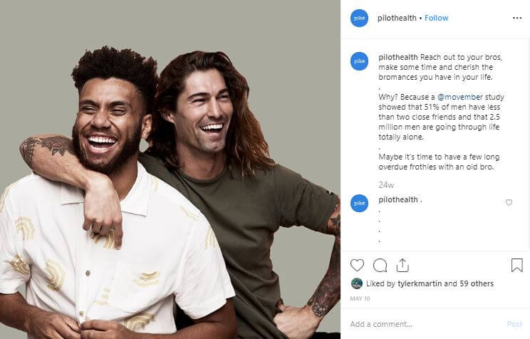Screen dimensions: 530x339
Task: Share the post using the share icon
Action: click(x=402, y=266)
